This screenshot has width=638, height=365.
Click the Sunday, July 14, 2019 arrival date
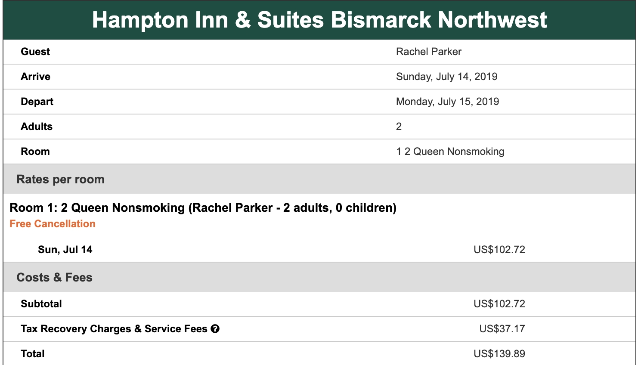pyautogui.click(x=446, y=77)
